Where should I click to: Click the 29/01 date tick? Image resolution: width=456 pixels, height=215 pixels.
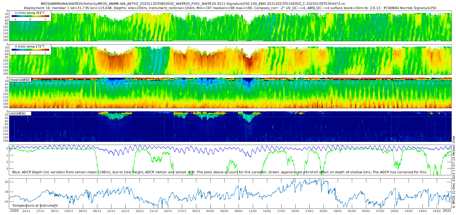tap(338, 211)
